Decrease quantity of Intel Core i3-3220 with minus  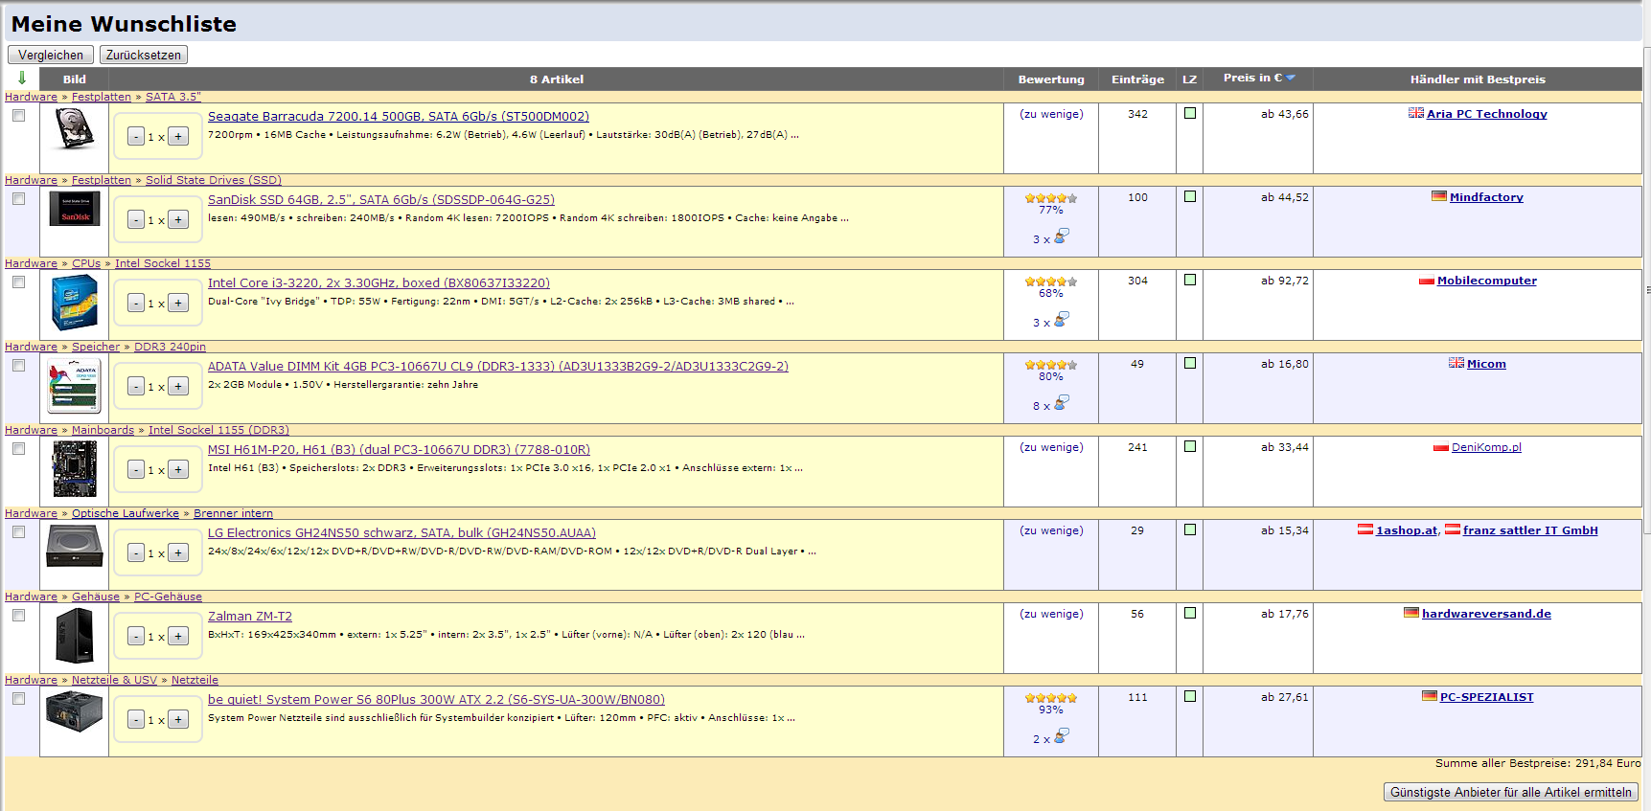click(136, 304)
